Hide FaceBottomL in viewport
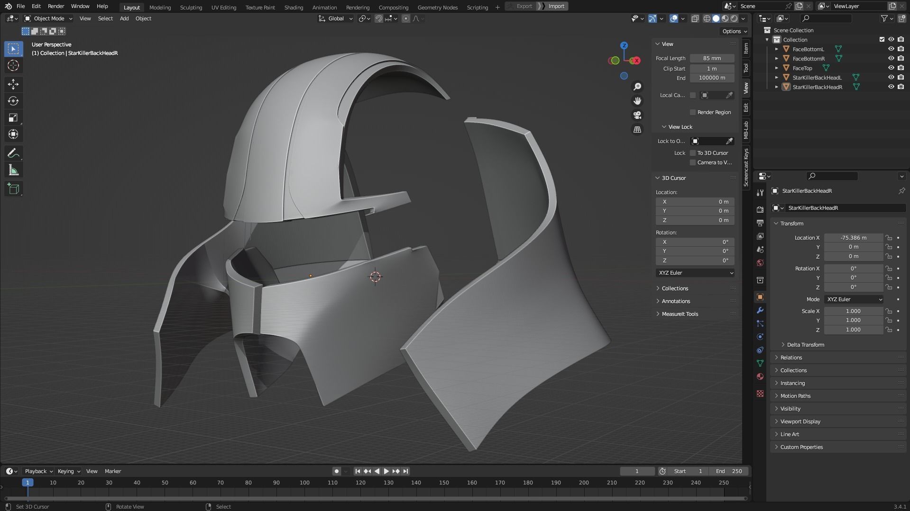The height and width of the screenshot is (511, 910). point(891,49)
